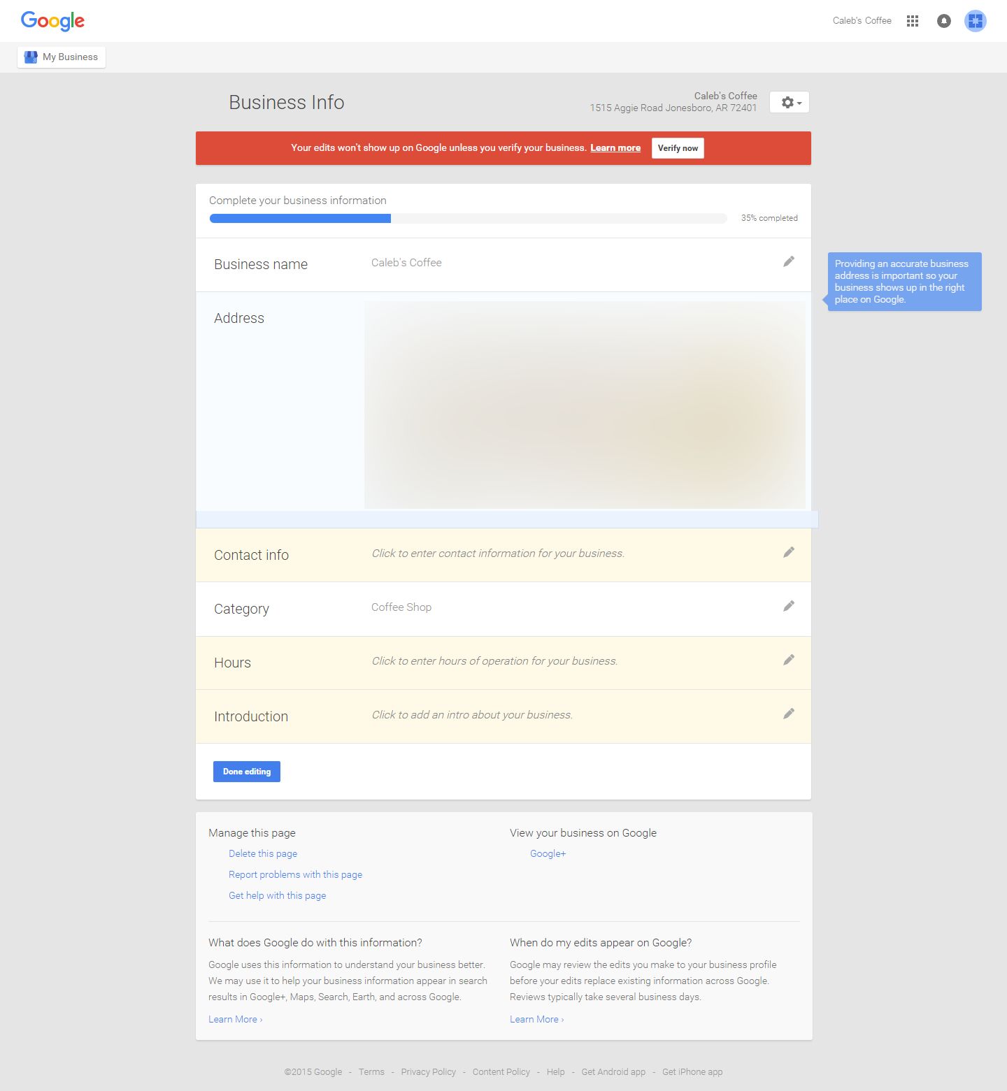Open Privacy Policy in footer
1007x1091 pixels.
click(428, 1072)
